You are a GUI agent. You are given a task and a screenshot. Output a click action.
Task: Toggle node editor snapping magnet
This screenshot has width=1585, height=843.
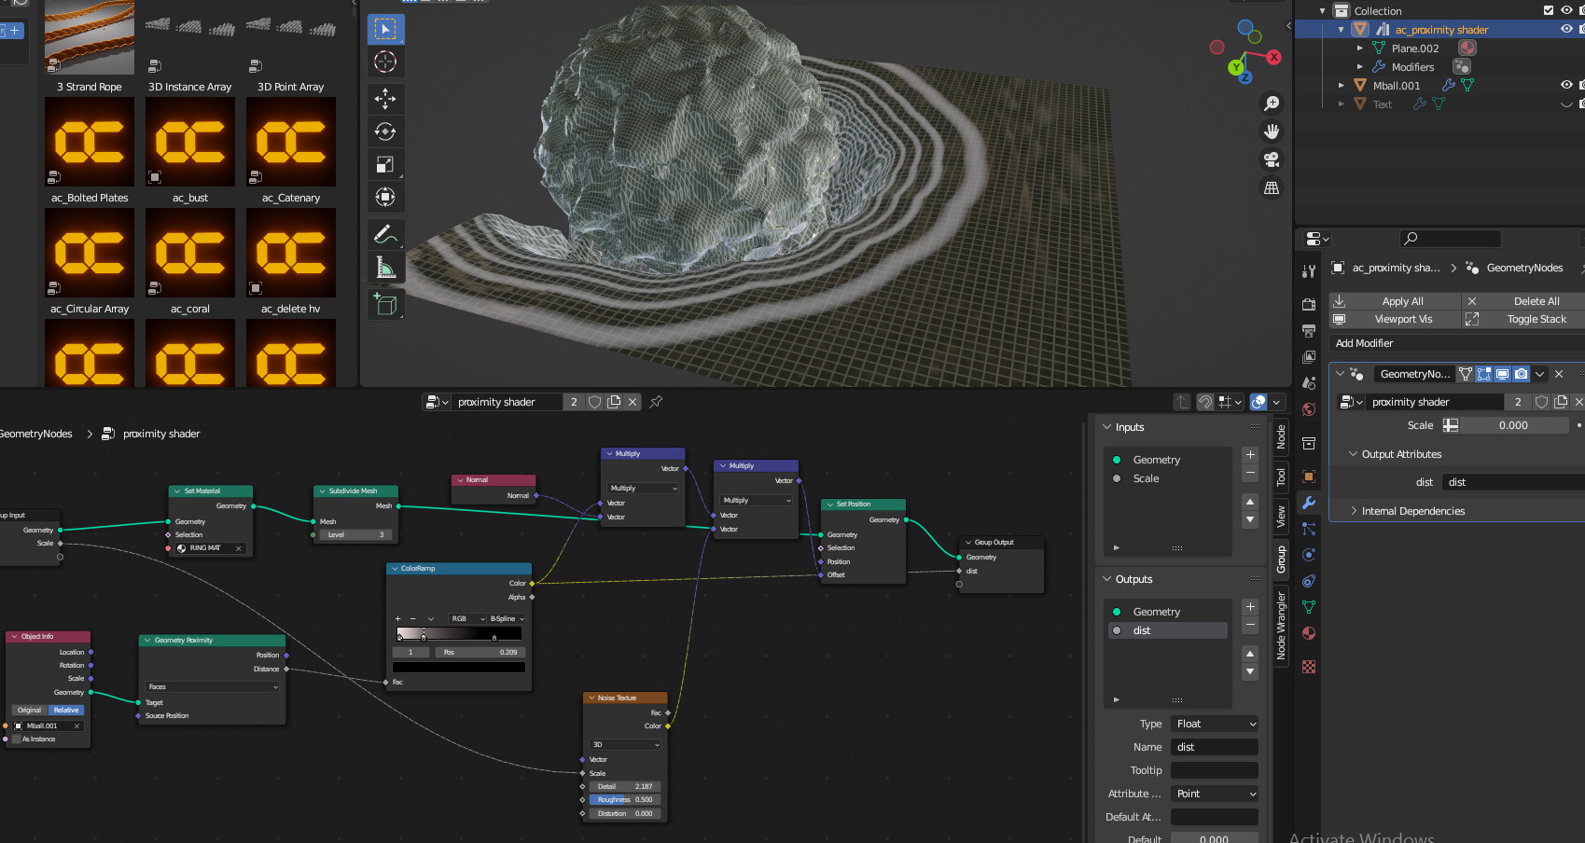(x=1205, y=402)
